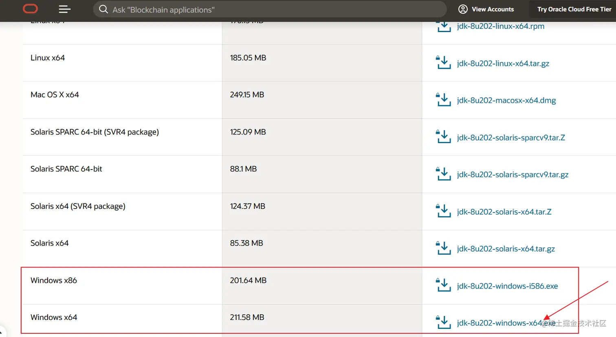Click download icon for solaris-sparcv9.tar.gz
The image size is (616, 337).
tap(443, 174)
